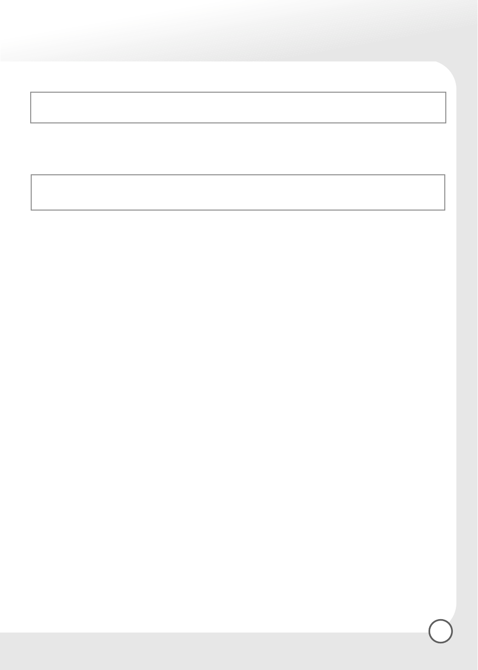The image size is (478, 670).
Task: Click the gray right margin strip
Action: tap(467, 343)
